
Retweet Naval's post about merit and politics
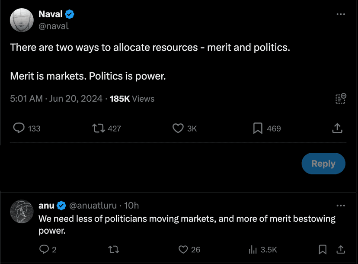click(x=99, y=128)
